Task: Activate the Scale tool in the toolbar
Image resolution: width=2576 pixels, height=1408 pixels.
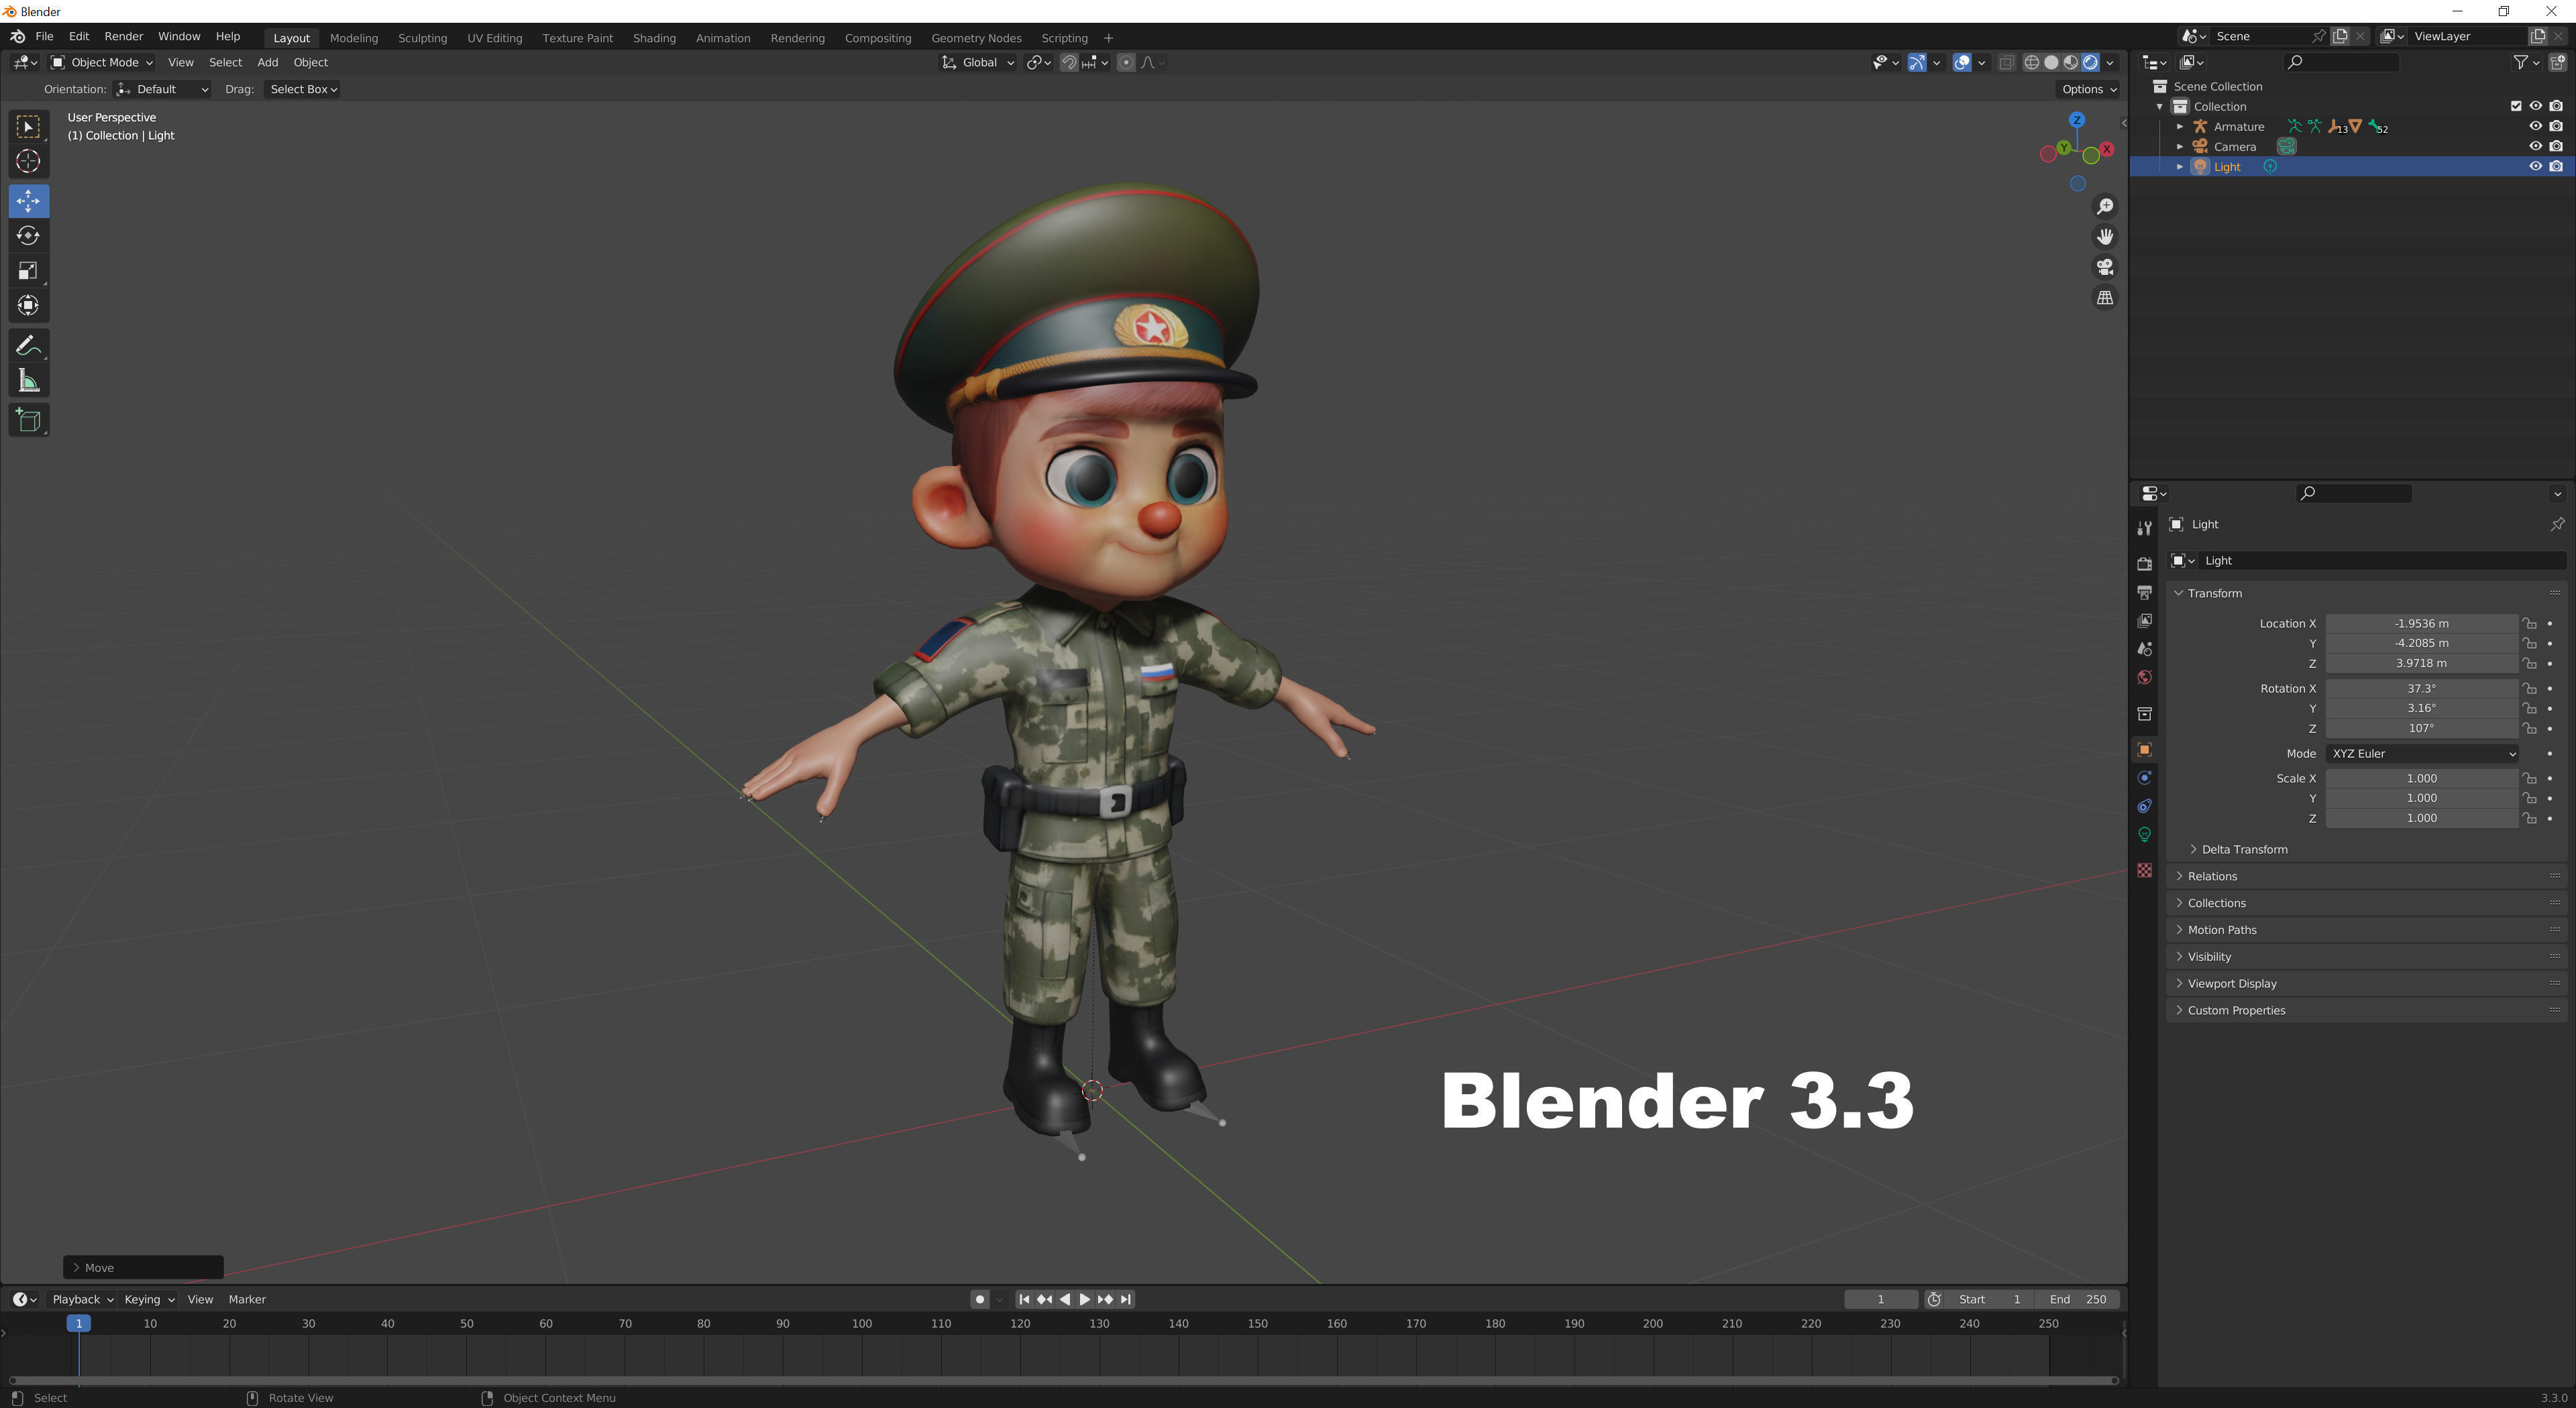Action: tap(28, 271)
